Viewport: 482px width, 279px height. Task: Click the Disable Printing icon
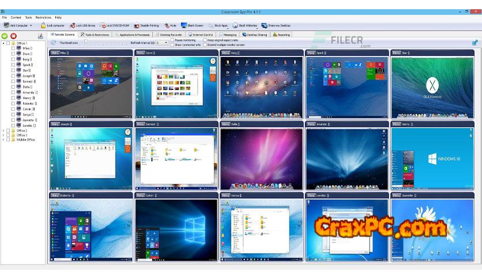pos(137,25)
